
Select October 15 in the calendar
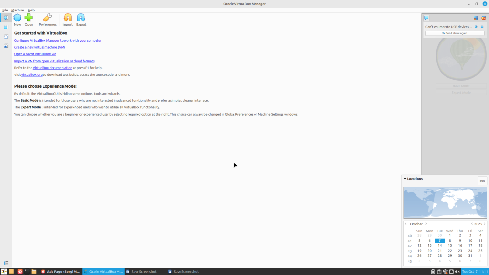[450, 245]
